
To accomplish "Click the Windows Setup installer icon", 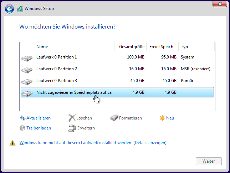I will pyautogui.click(x=20, y=9).
